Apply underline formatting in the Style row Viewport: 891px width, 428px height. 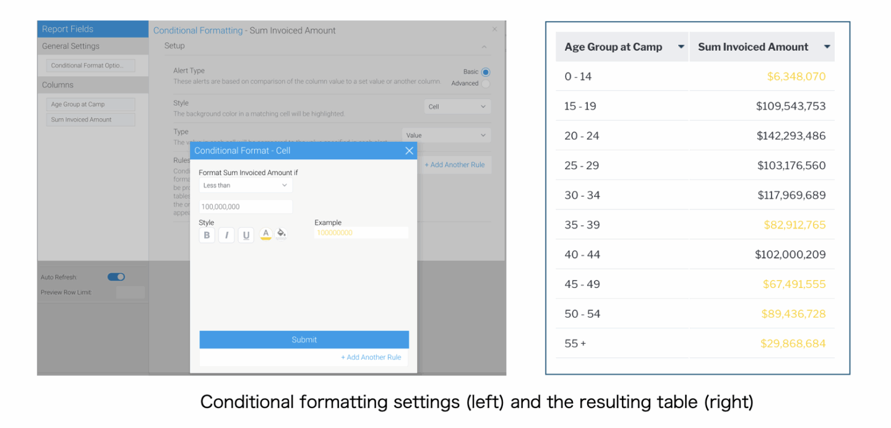coord(246,235)
